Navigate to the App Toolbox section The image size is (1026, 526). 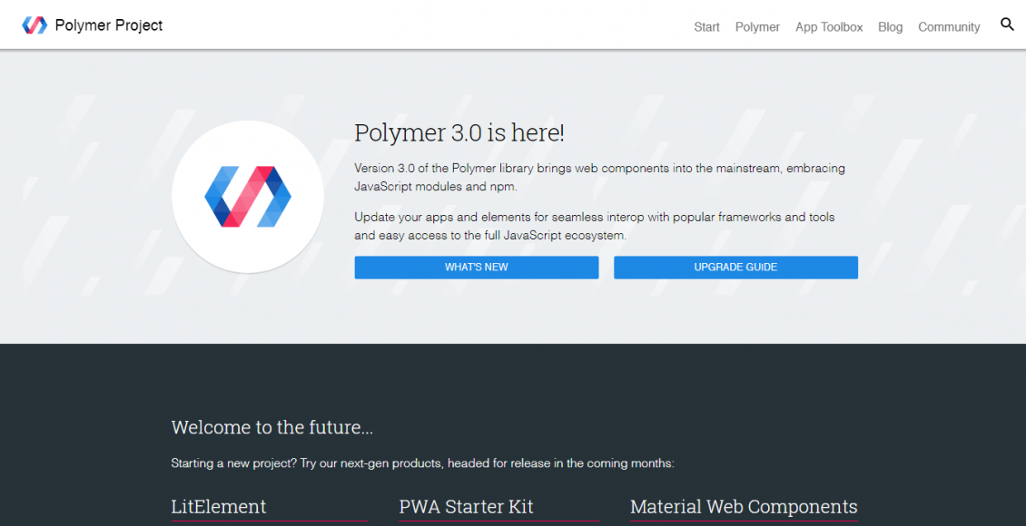point(828,26)
